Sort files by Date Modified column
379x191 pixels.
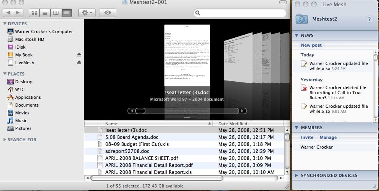248,124
